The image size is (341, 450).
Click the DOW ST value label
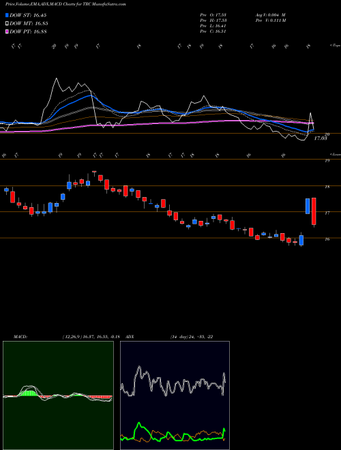28,15
